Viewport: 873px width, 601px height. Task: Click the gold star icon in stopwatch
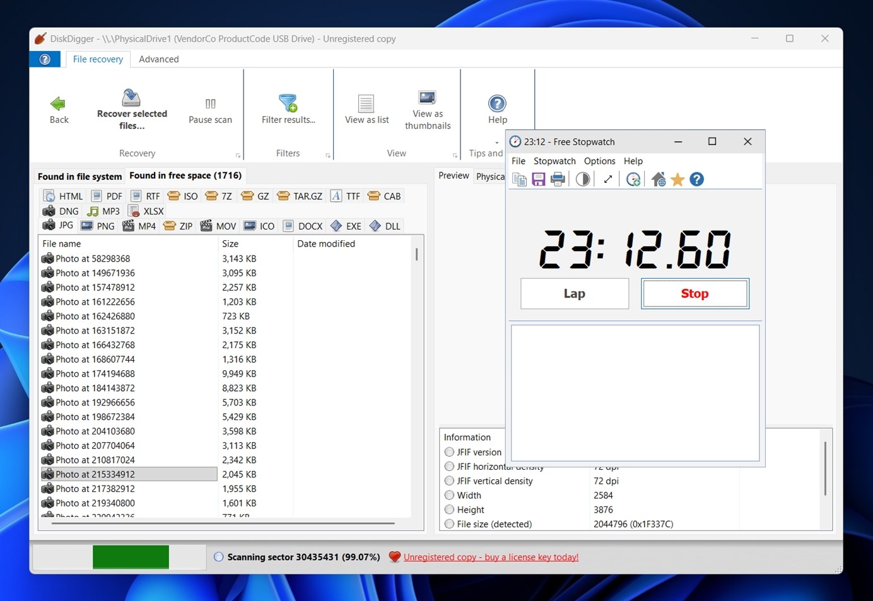pos(677,180)
